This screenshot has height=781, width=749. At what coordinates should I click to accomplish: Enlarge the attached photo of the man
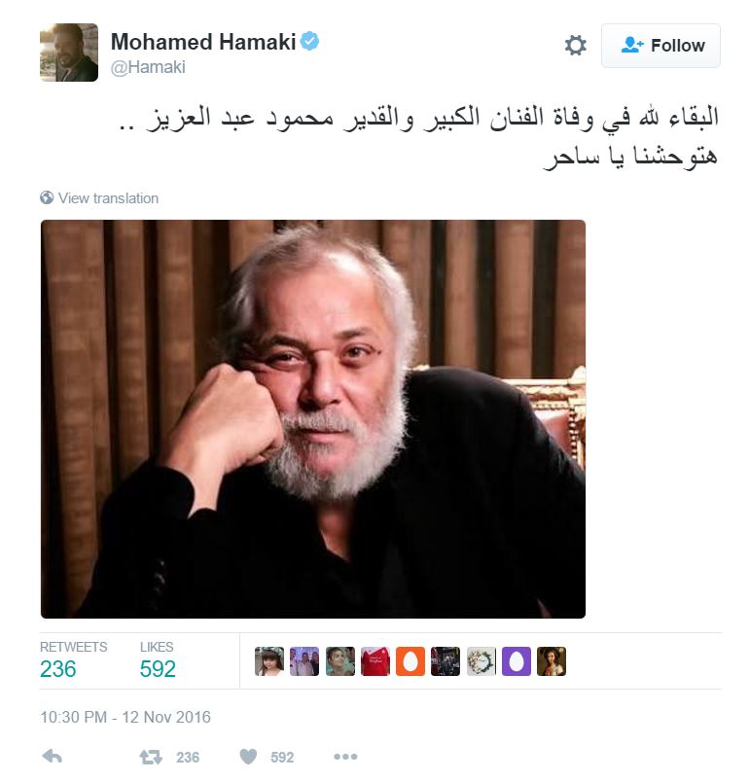click(313, 419)
